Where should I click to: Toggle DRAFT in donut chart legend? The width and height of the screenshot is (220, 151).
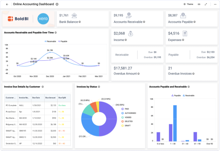click(x=126, y=125)
